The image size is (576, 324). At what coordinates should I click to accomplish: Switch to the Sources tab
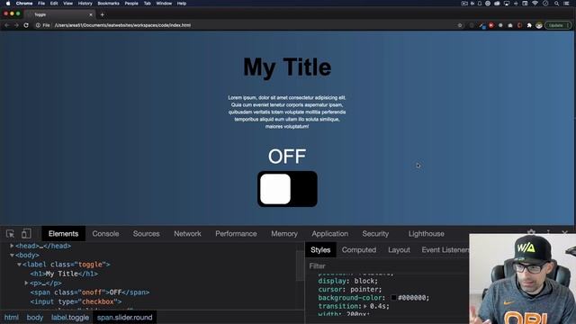[146, 234]
